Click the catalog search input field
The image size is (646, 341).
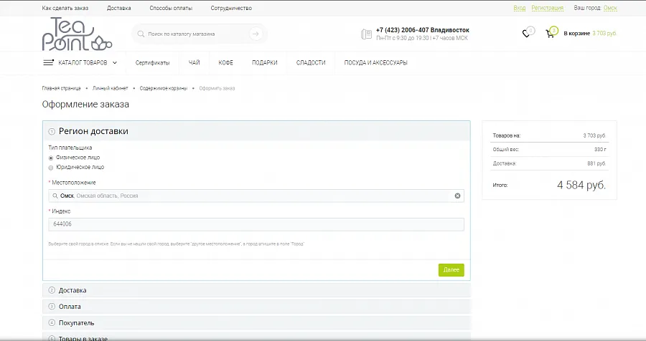coord(198,34)
